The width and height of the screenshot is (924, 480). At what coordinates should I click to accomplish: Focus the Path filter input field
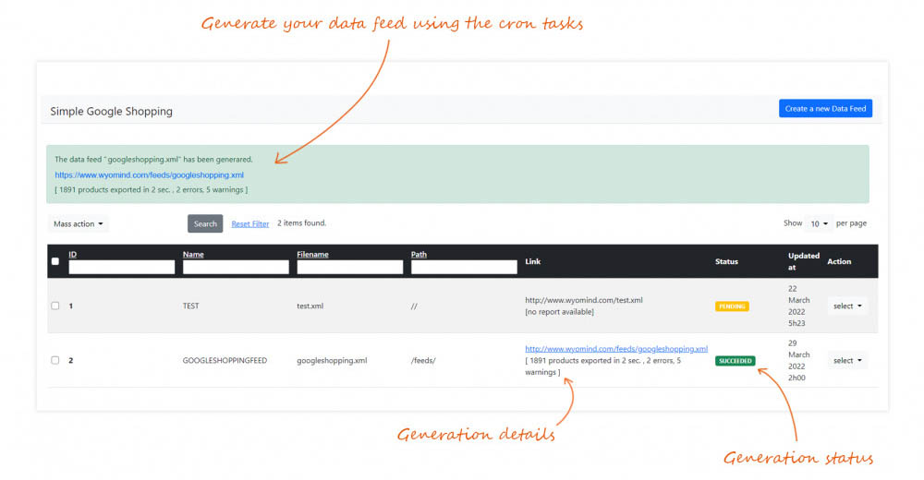coord(464,267)
